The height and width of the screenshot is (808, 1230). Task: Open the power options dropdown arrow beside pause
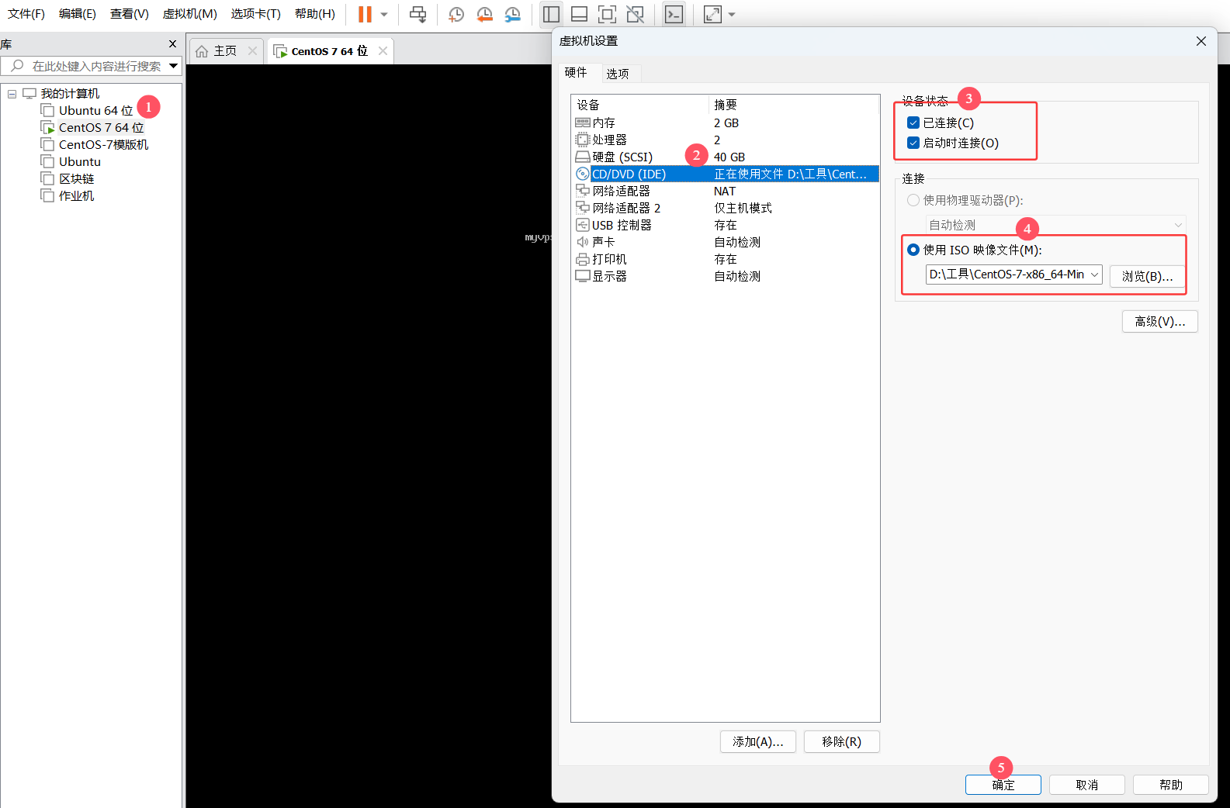[x=384, y=14]
